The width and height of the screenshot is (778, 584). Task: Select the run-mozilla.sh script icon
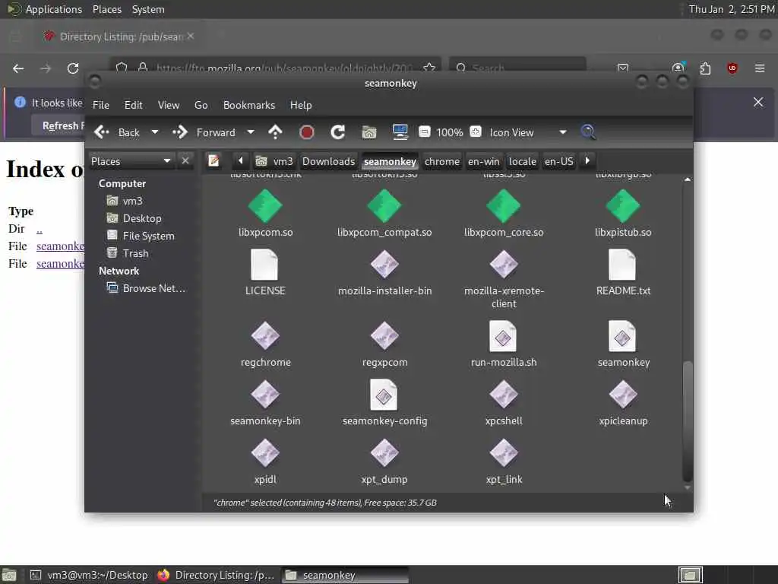503,336
